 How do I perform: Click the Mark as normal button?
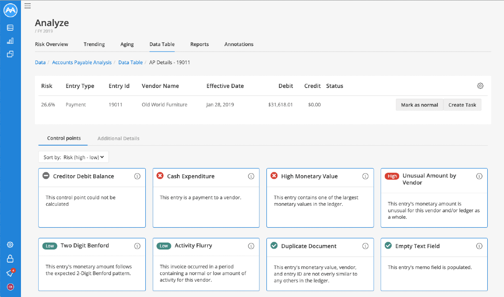coord(420,105)
